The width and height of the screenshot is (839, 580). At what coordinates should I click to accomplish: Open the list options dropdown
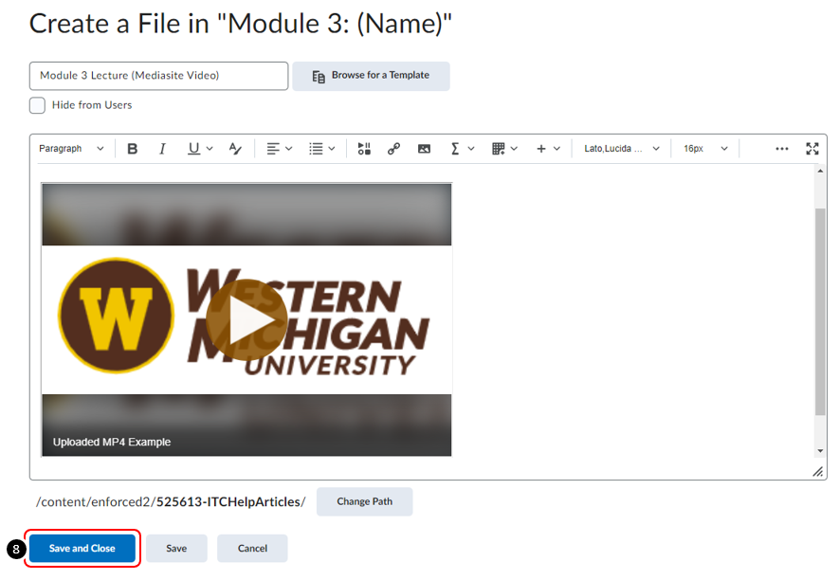(x=320, y=148)
